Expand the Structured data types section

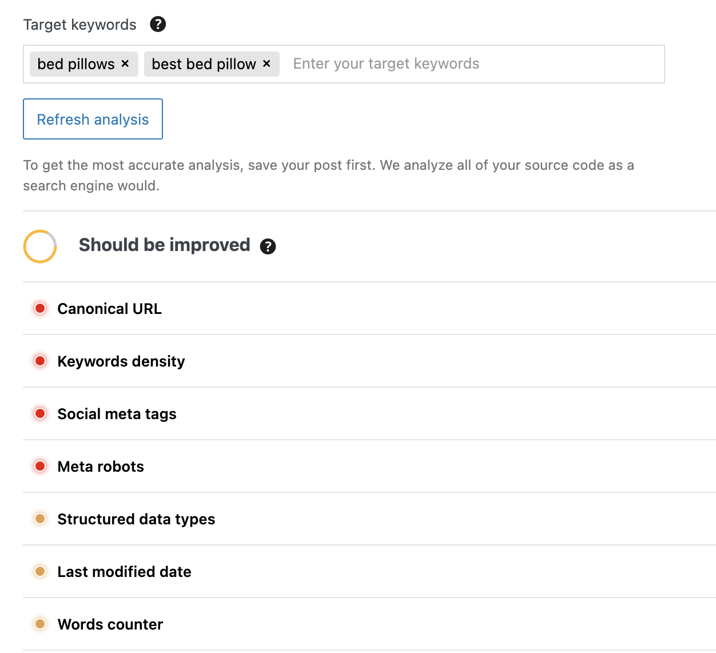pyautogui.click(x=369, y=519)
